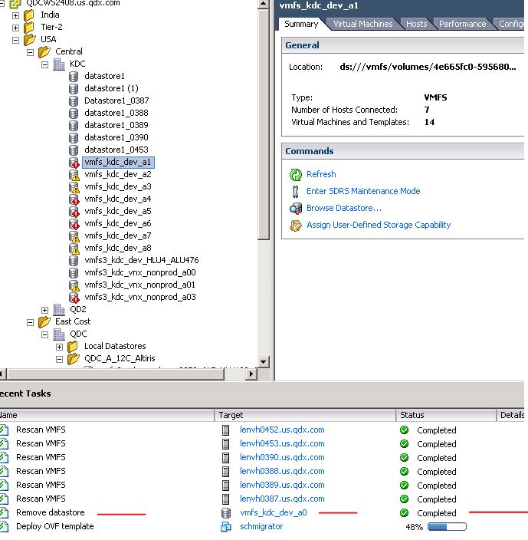Collapse the QDC datacenter node

(x=44, y=334)
